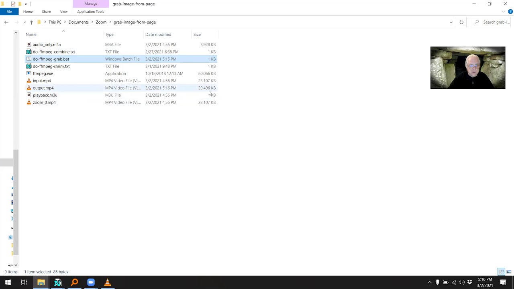This screenshot has height=289, width=514.
Task: Open VLC media player on taskbar
Action: 107,282
